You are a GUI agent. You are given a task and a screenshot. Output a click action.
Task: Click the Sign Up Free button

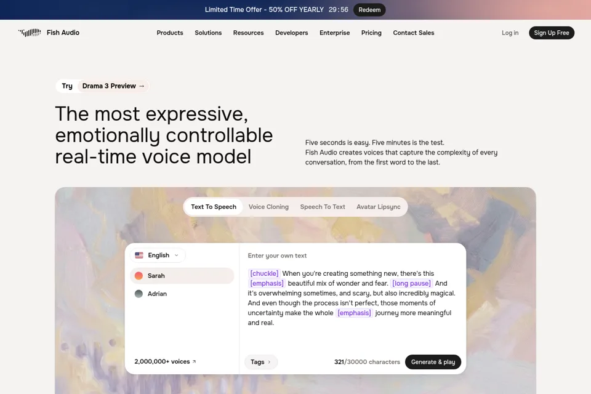[x=552, y=33]
